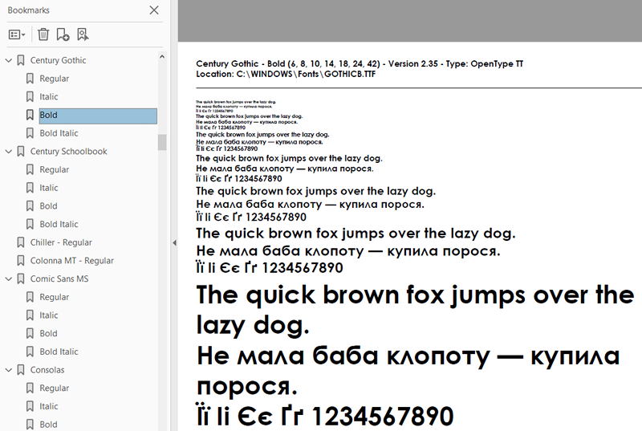
Task: Click the 'Location: C:\WINDOWS\Fonts\GOTHICB.TTF' text
Action: tap(286, 75)
